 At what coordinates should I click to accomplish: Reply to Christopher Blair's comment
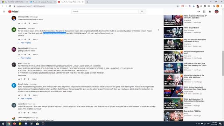point(35,23)
